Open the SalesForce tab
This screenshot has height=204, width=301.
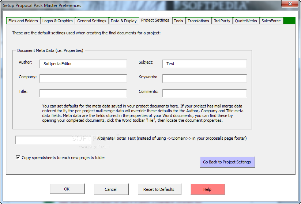click(271, 21)
